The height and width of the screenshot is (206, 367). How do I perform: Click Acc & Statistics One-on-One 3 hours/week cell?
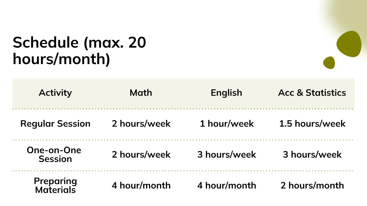pyautogui.click(x=312, y=154)
